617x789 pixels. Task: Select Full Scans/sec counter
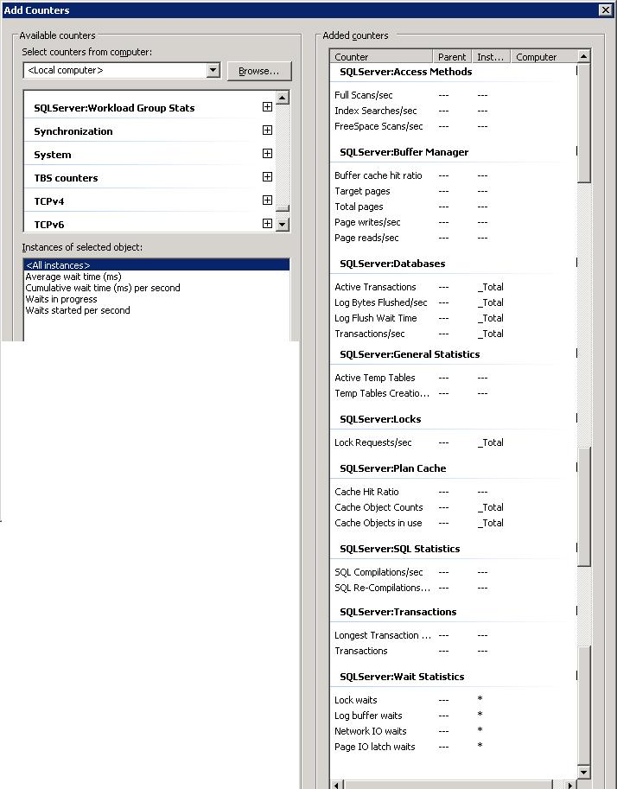tap(363, 95)
